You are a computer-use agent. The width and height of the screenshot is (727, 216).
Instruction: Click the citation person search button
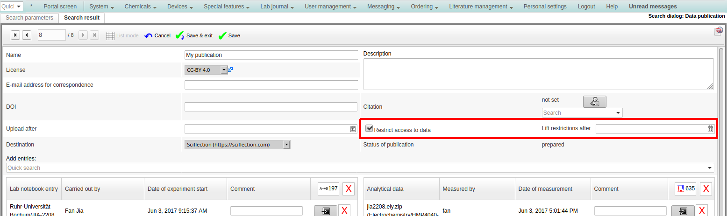pyautogui.click(x=594, y=101)
